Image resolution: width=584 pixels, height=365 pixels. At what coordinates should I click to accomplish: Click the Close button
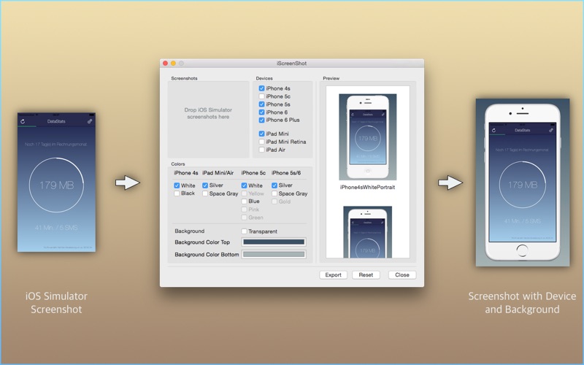click(x=402, y=275)
